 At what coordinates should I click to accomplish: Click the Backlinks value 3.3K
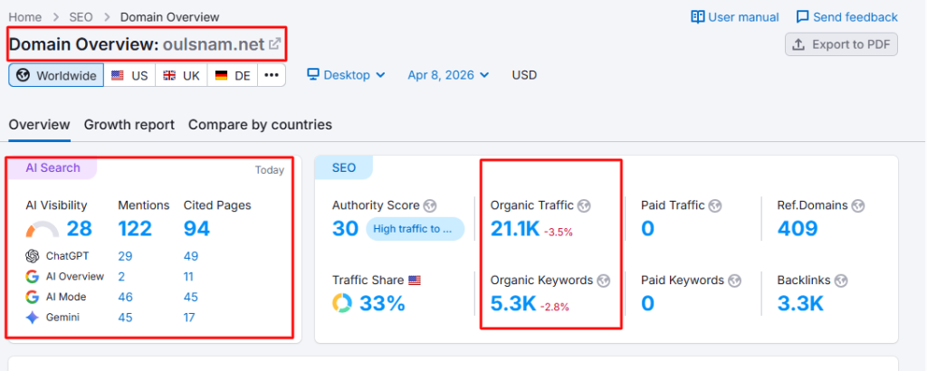click(x=800, y=303)
